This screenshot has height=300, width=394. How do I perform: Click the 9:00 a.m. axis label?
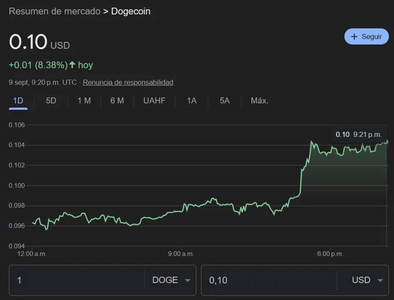[181, 254]
